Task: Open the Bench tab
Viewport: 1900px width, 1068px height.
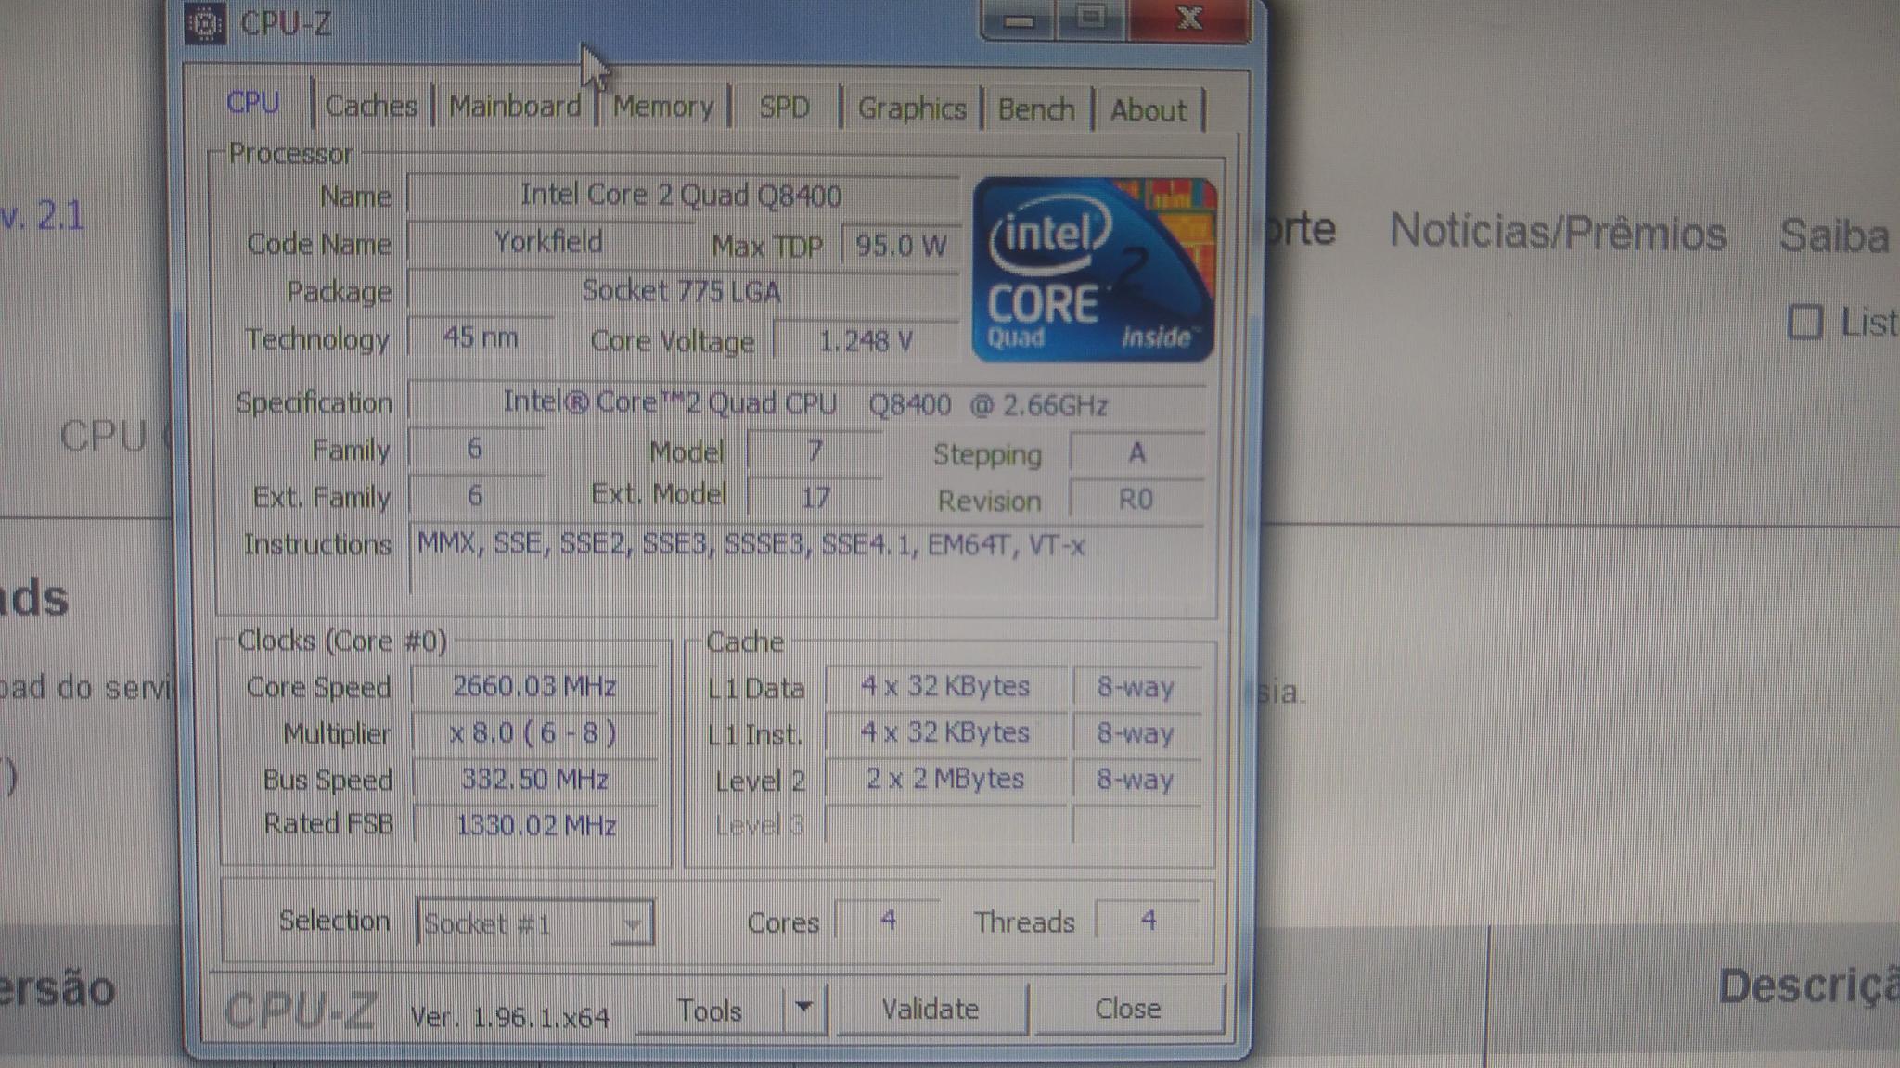Action: coord(1036,109)
